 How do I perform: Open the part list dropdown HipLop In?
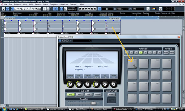click(72, 9)
